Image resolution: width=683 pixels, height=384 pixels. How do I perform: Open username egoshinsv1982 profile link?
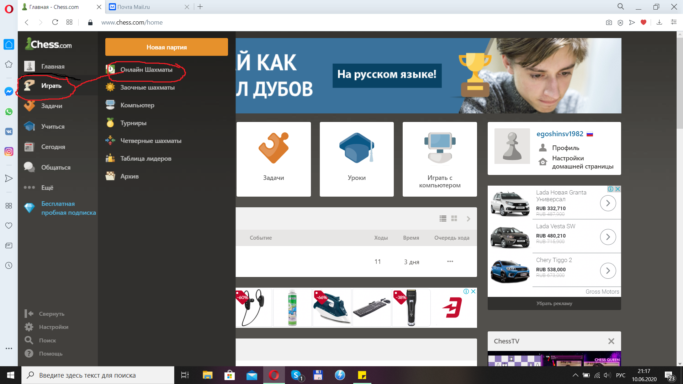(x=560, y=134)
